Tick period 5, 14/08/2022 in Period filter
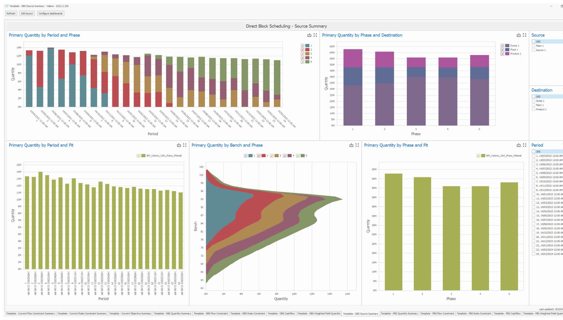Viewport: 563px width, 320px height. 533,173
